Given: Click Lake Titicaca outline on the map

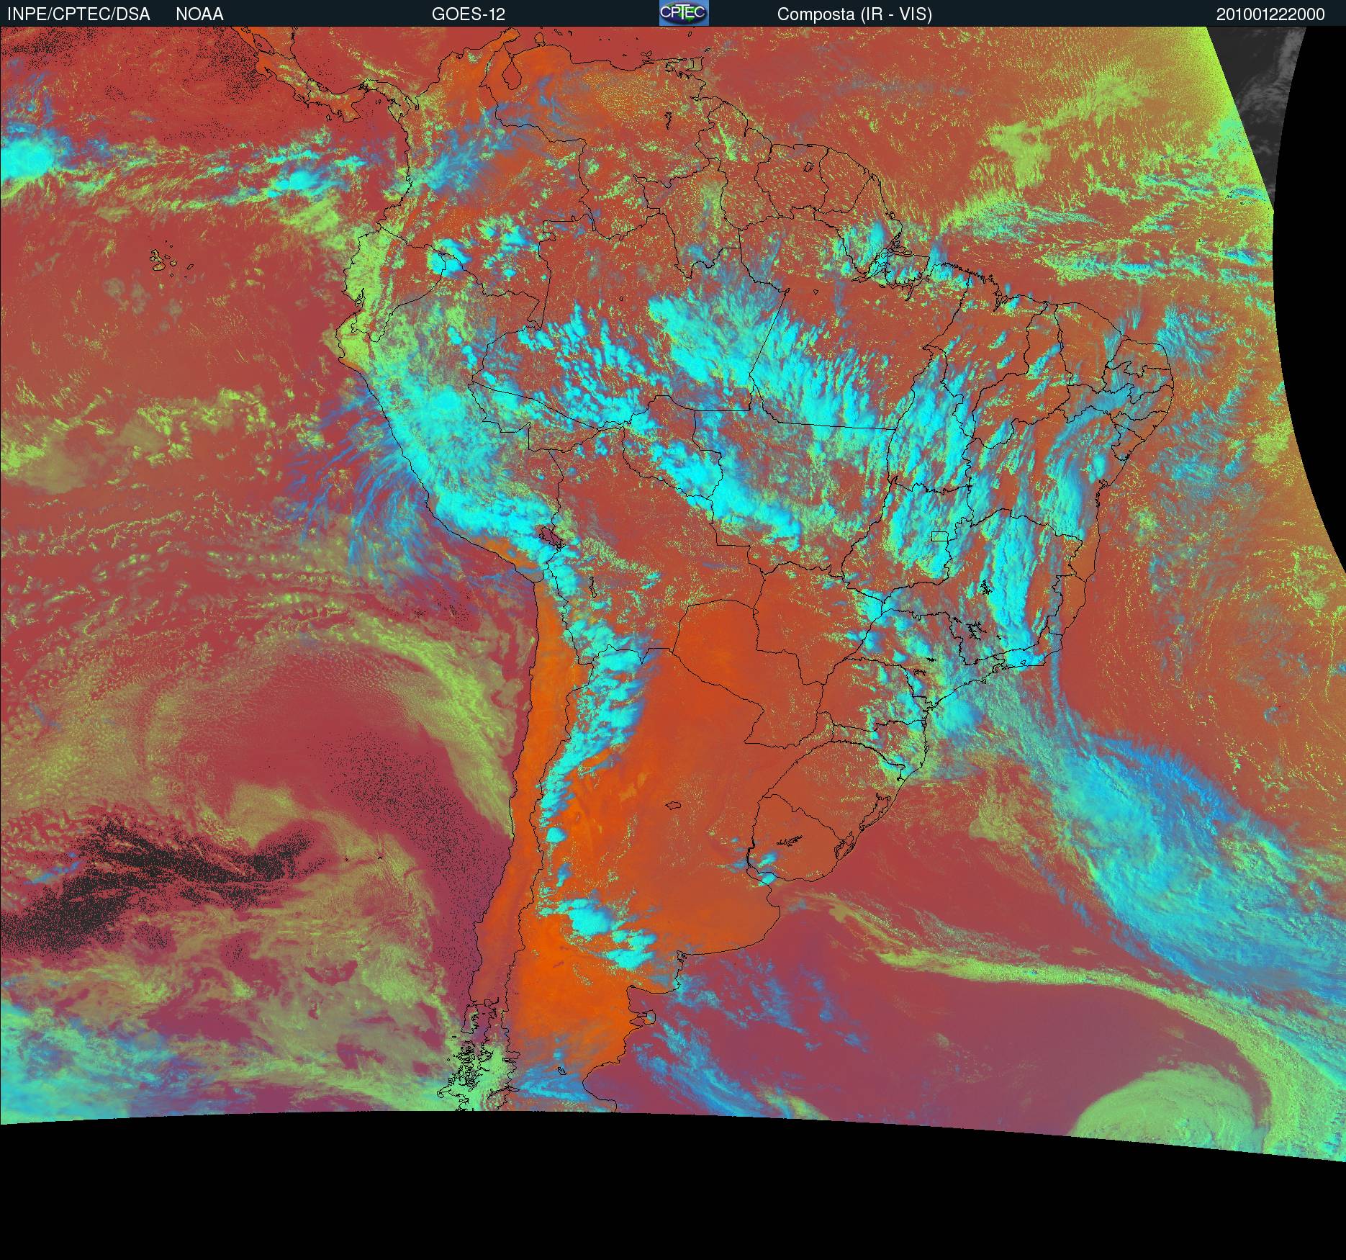Looking at the screenshot, I should pos(549,536).
